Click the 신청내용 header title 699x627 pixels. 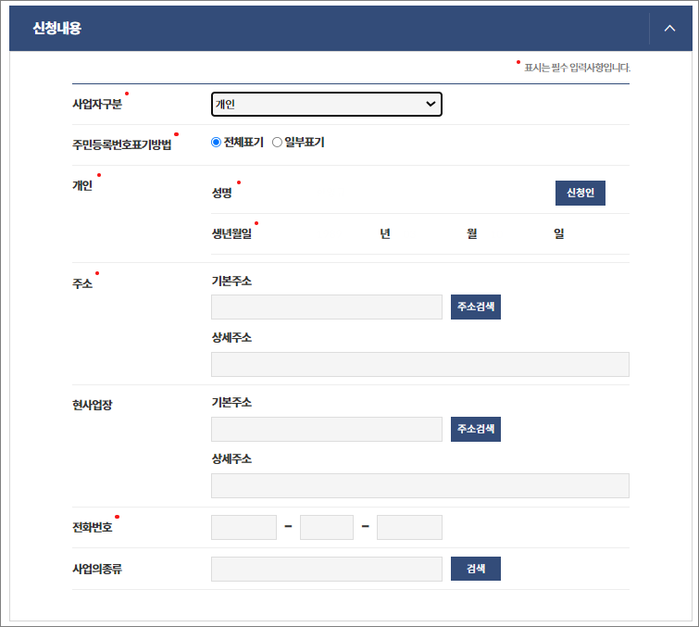pyautogui.click(x=57, y=29)
